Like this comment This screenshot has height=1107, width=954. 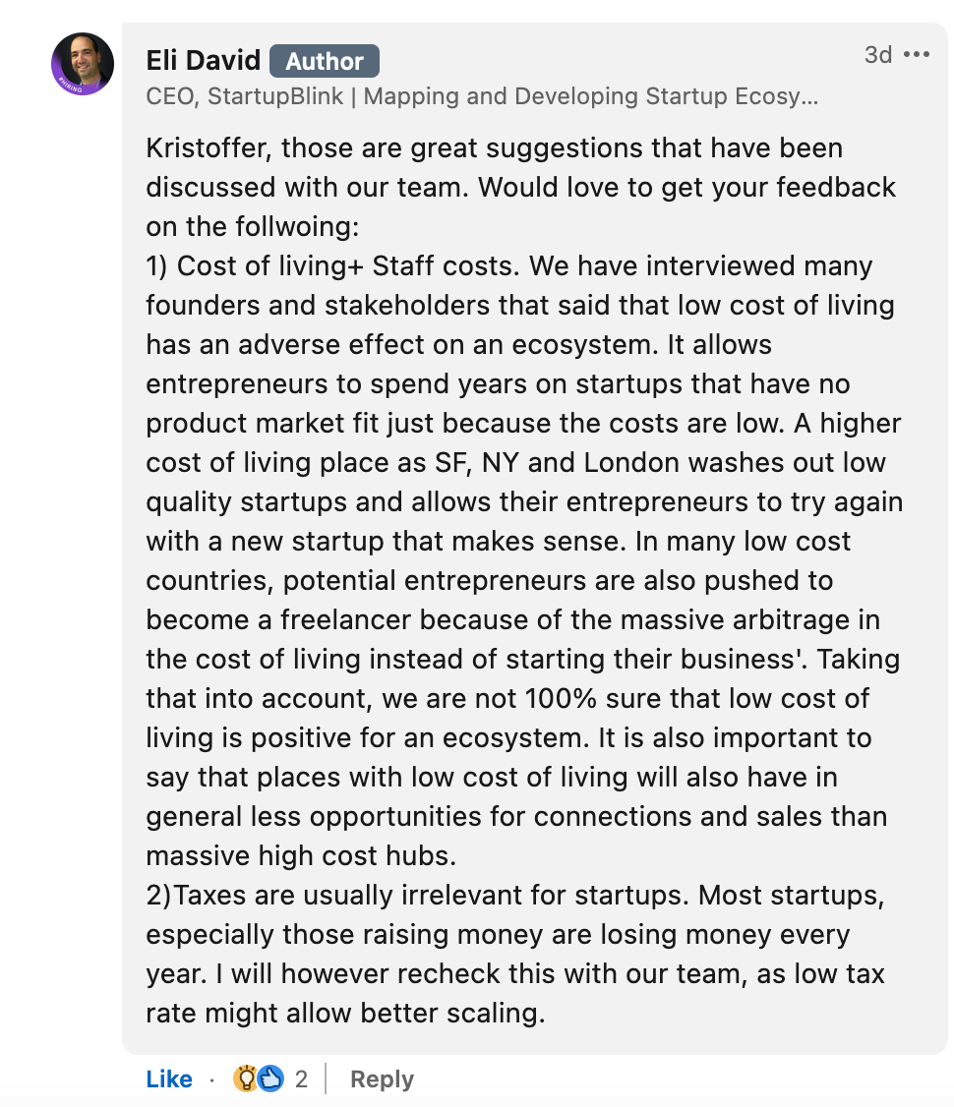coord(169,1078)
